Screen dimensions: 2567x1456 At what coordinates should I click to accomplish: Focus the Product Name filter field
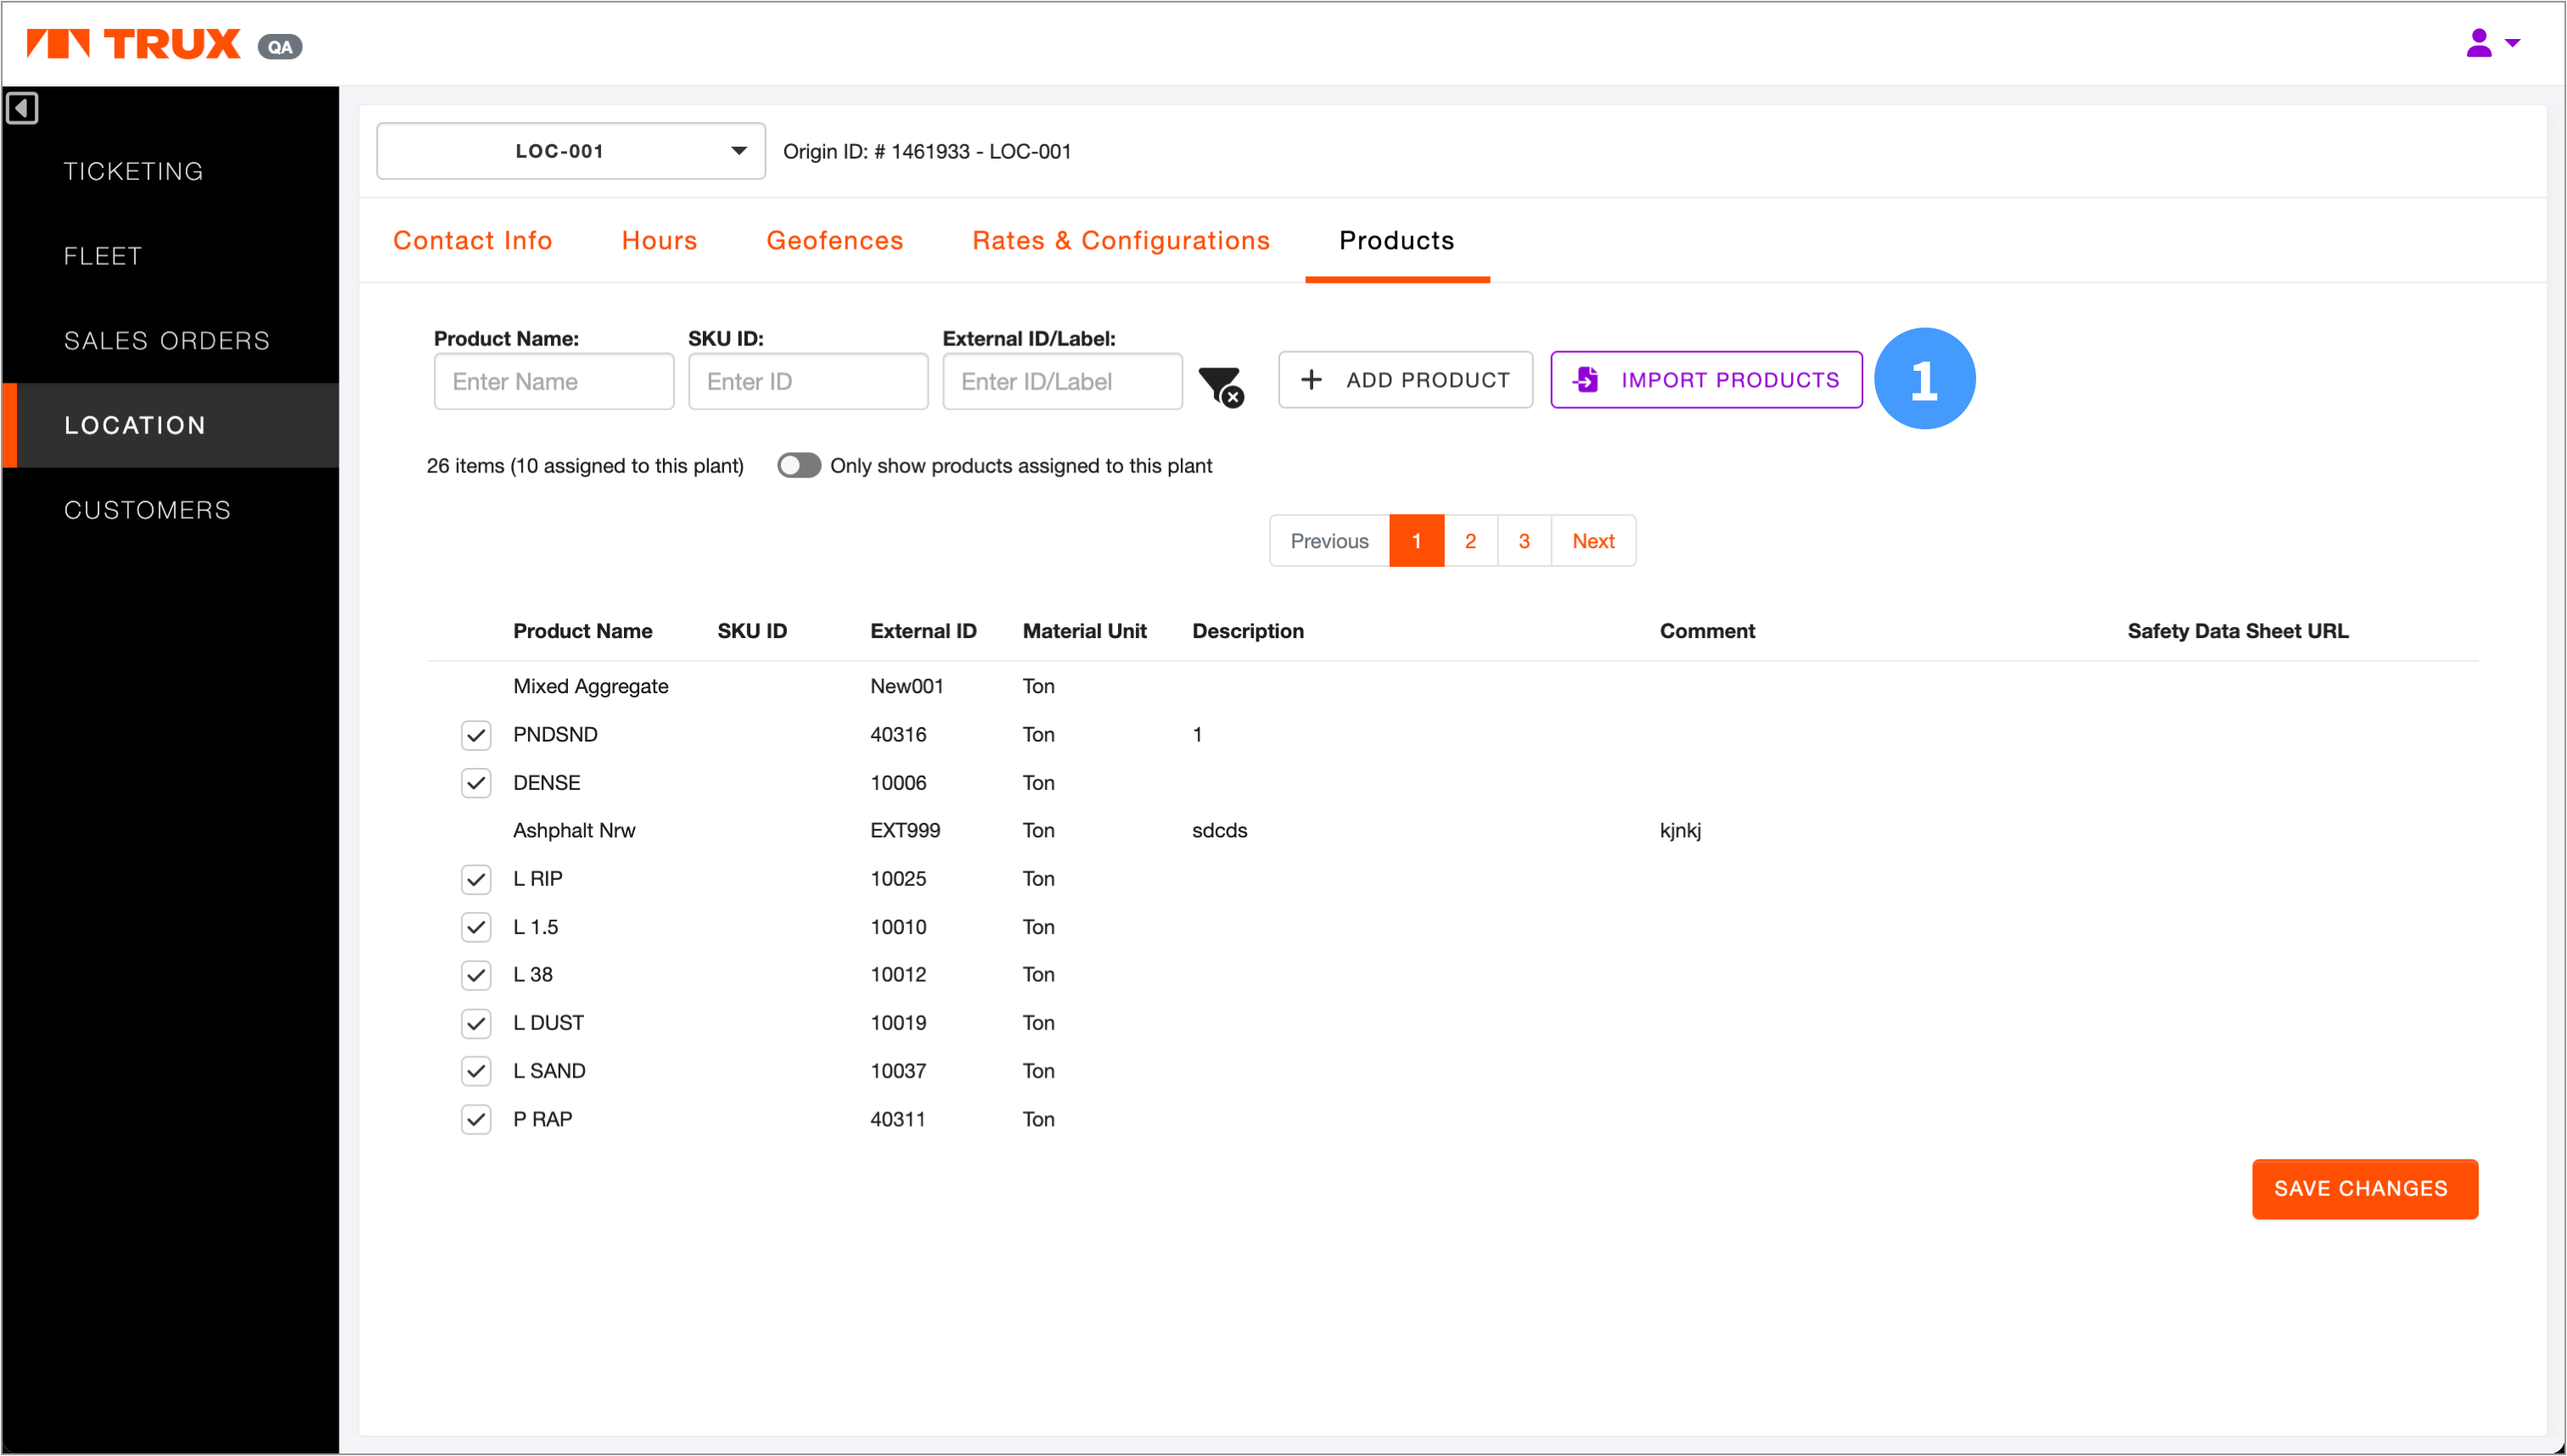553,381
